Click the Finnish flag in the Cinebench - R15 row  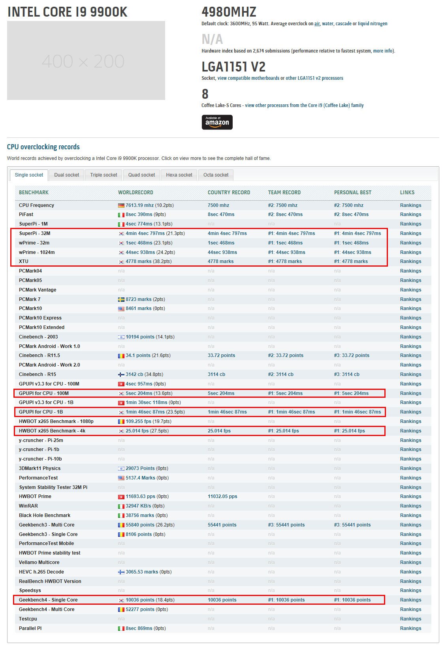pyautogui.click(x=121, y=374)
